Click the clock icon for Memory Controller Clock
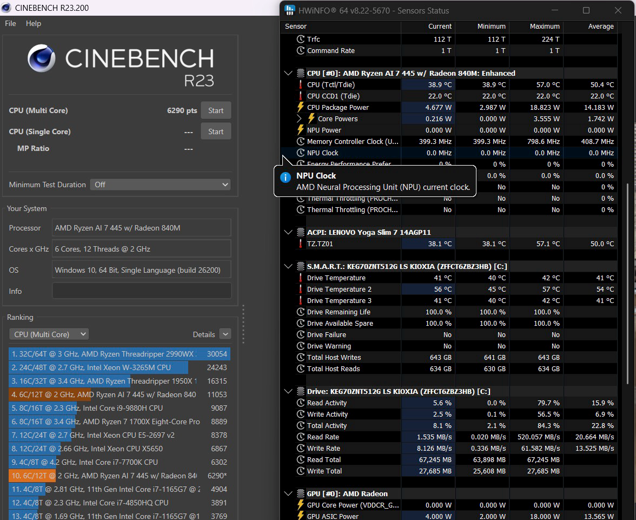 pos(301,141)
